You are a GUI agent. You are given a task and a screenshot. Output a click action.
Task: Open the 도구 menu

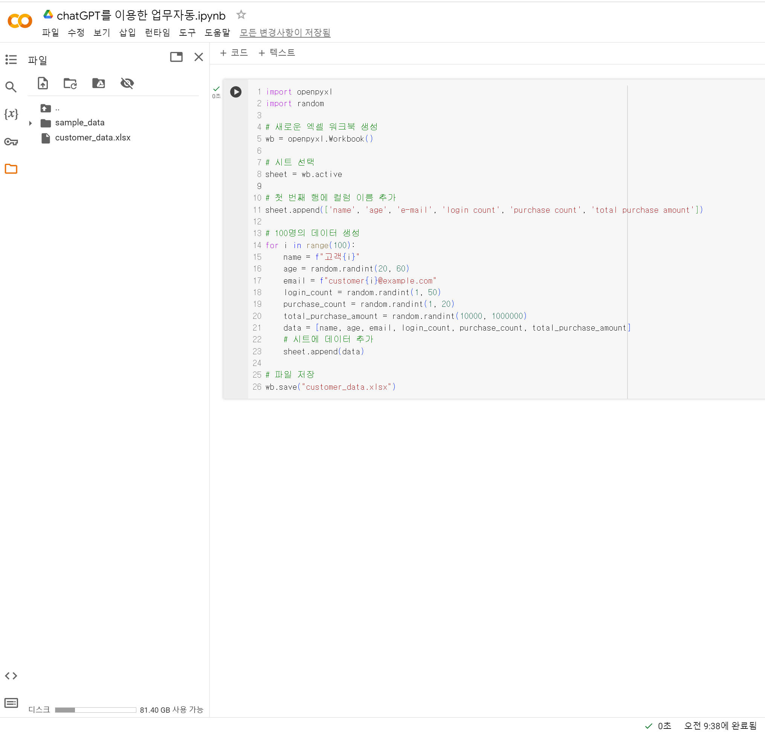click(x=187, y=32)
